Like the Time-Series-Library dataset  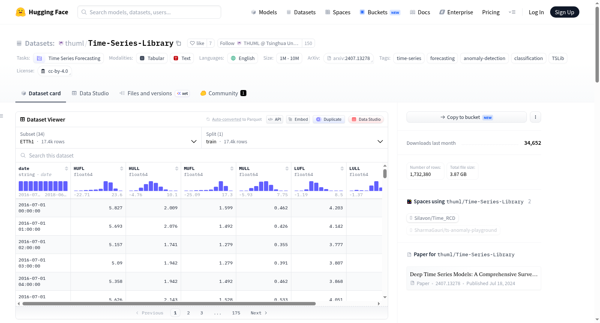[x=197, y=43]
